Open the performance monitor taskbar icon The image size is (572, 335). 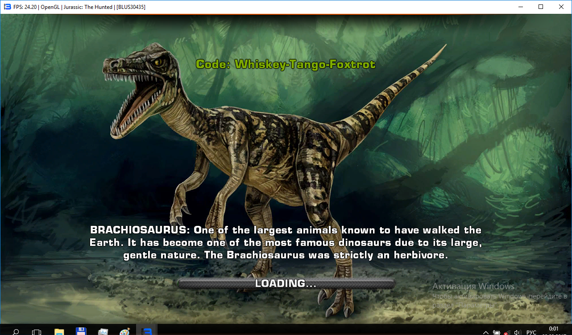pyautogui.click(x=103, y=331)
